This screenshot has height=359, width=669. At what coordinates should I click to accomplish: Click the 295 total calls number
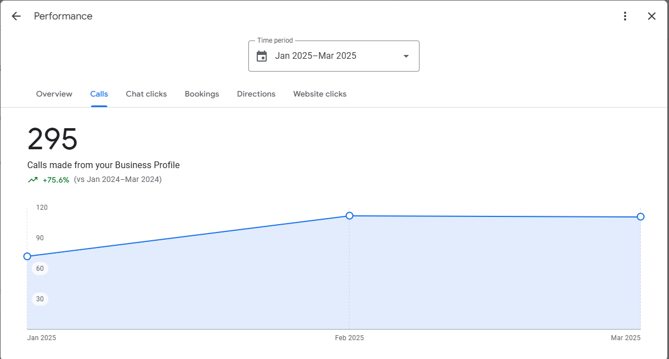point(53,139)
